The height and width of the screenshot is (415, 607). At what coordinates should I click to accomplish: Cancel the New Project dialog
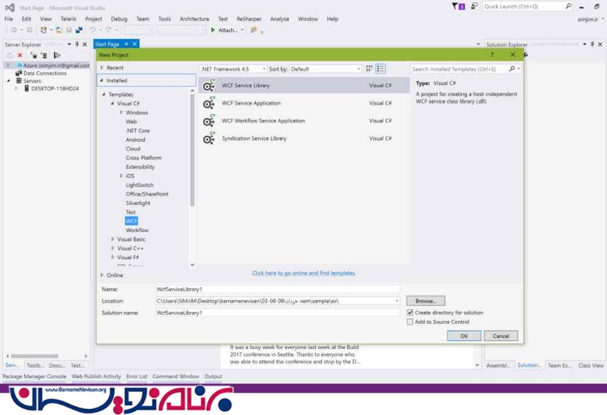click(501, 336)
